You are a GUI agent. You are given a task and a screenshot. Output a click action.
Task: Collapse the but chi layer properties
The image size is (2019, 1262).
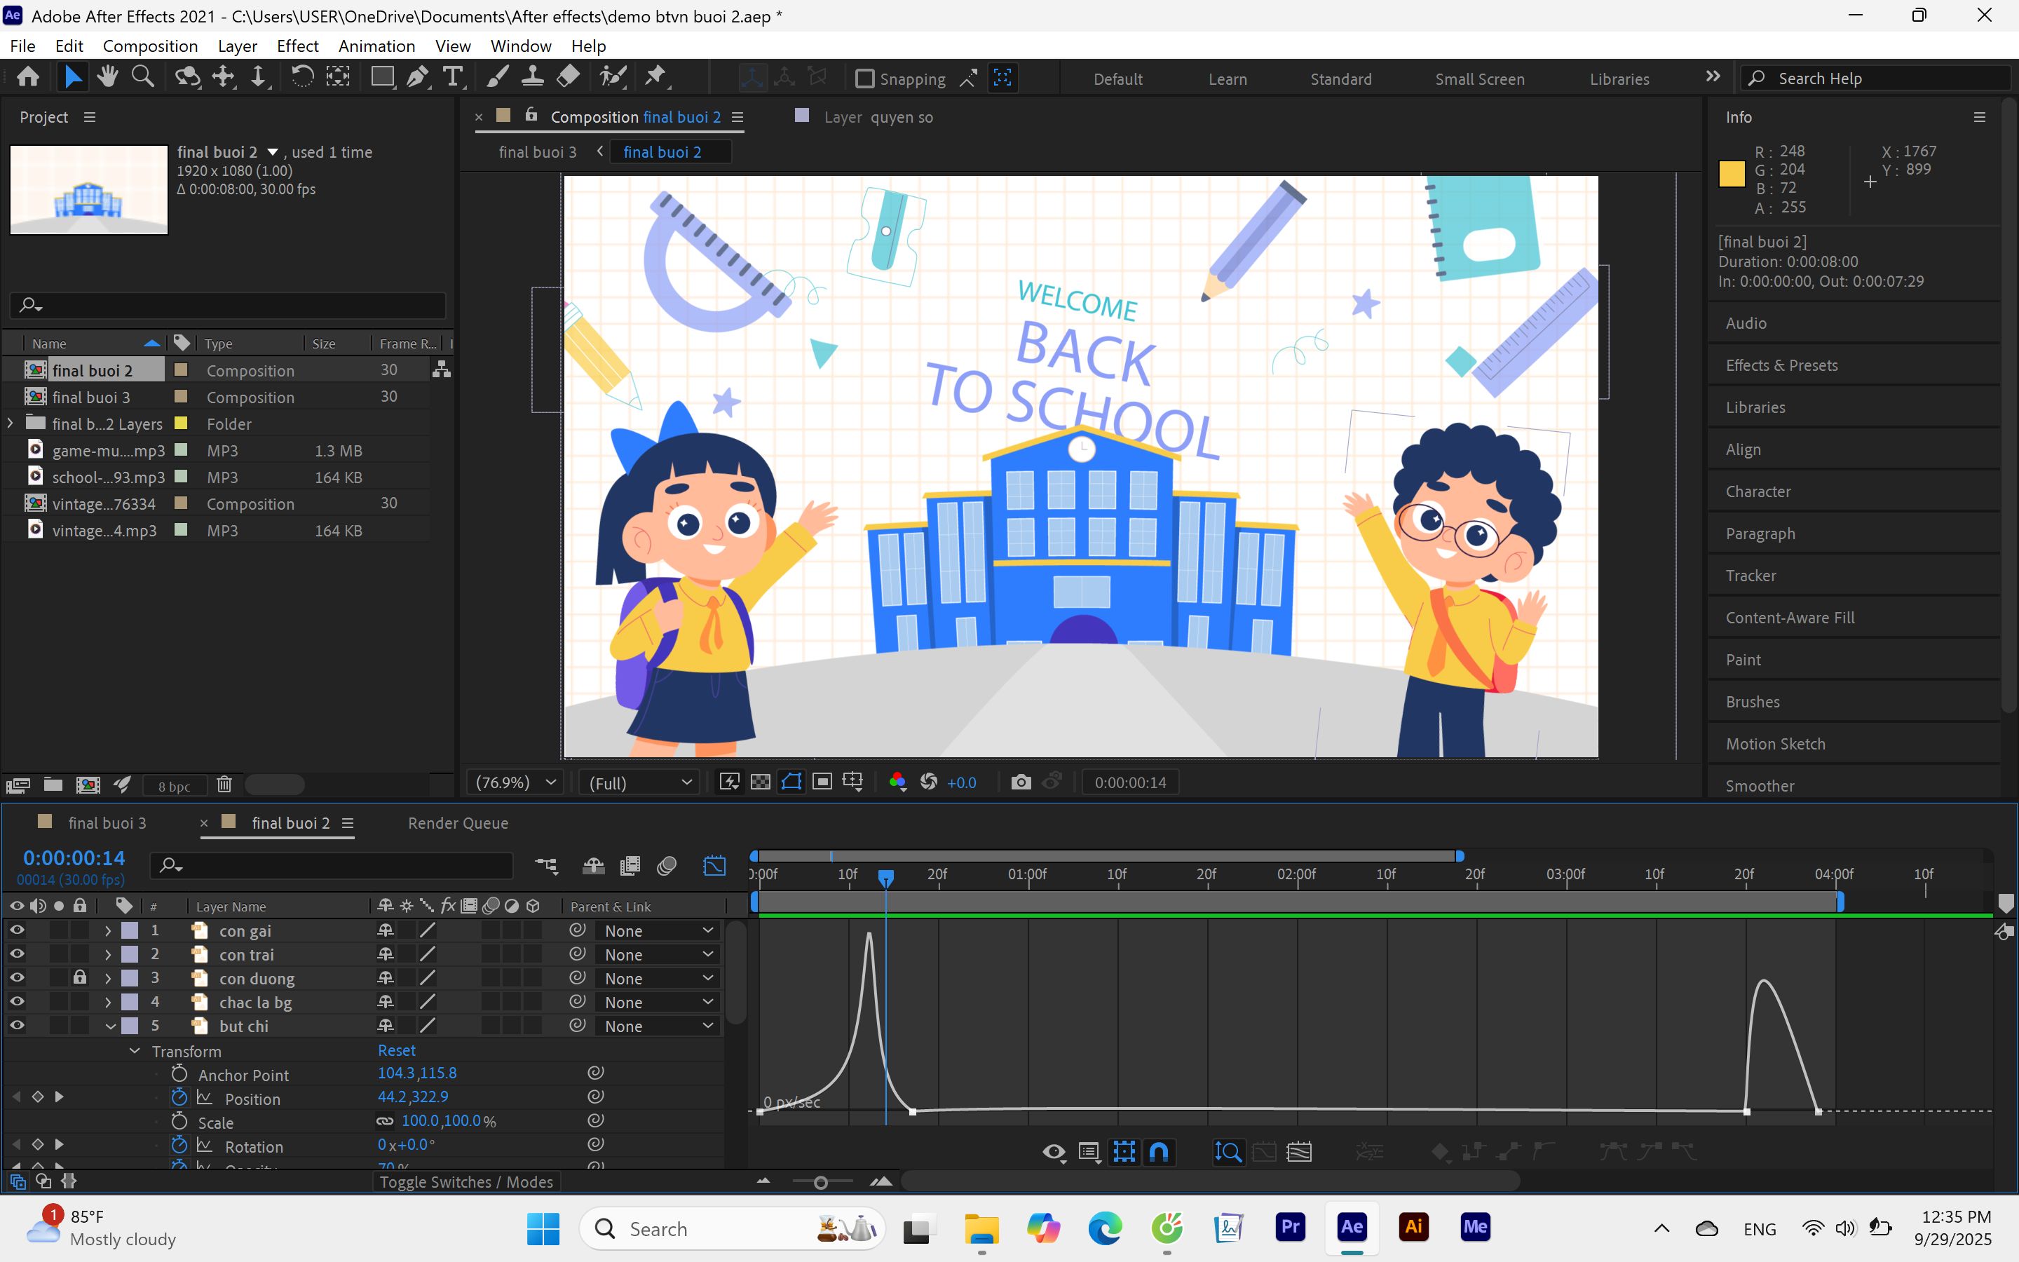point(110,1026)
